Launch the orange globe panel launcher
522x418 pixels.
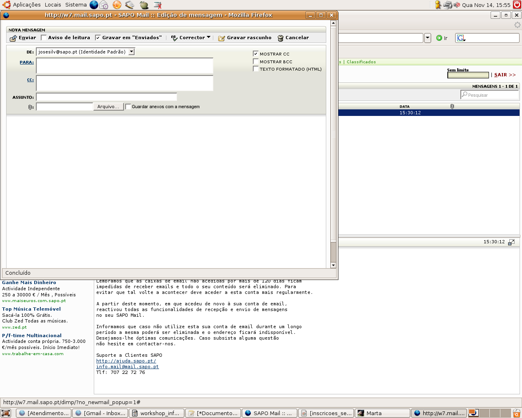click(117, 5)
